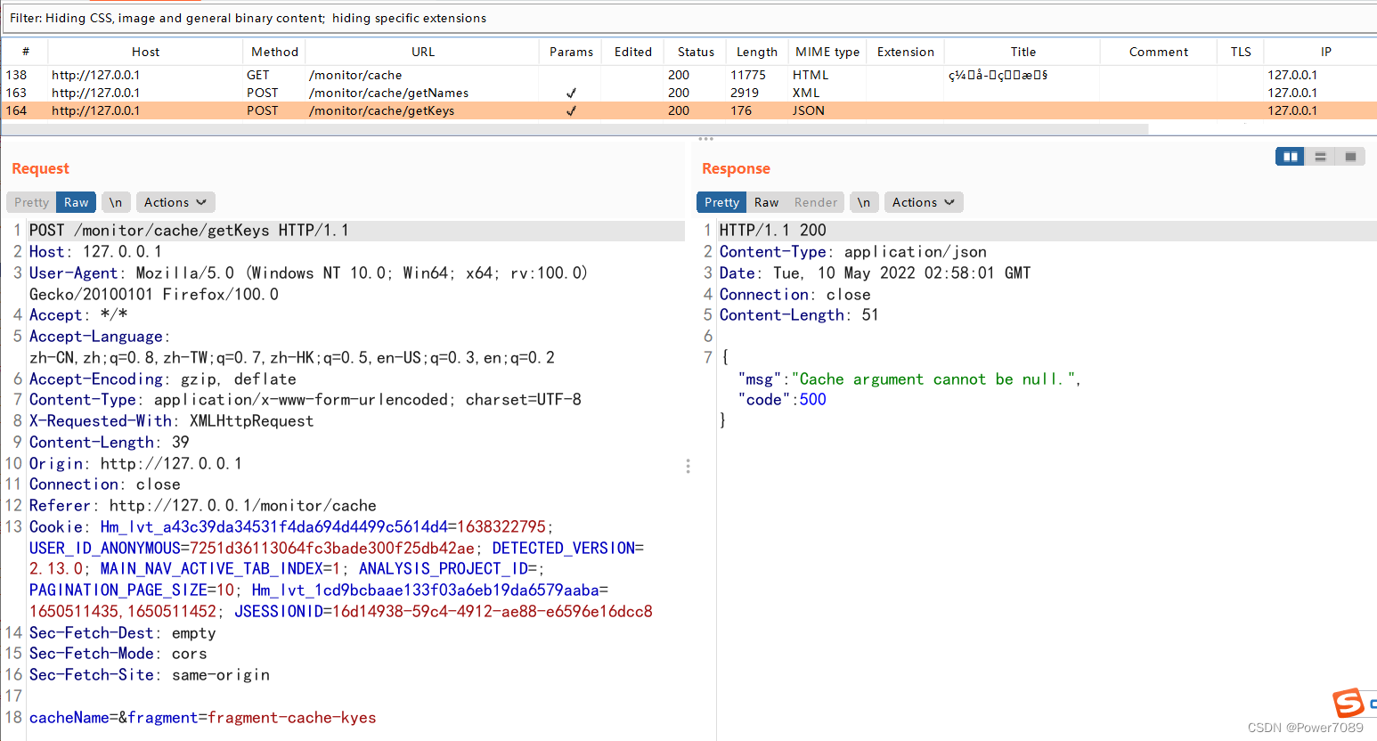Switch Response view to Raw tab

point(766,202)
